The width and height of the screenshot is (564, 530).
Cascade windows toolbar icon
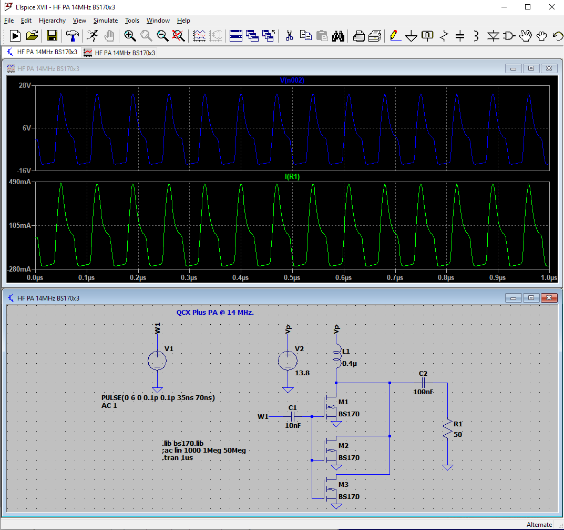[252, 36]
